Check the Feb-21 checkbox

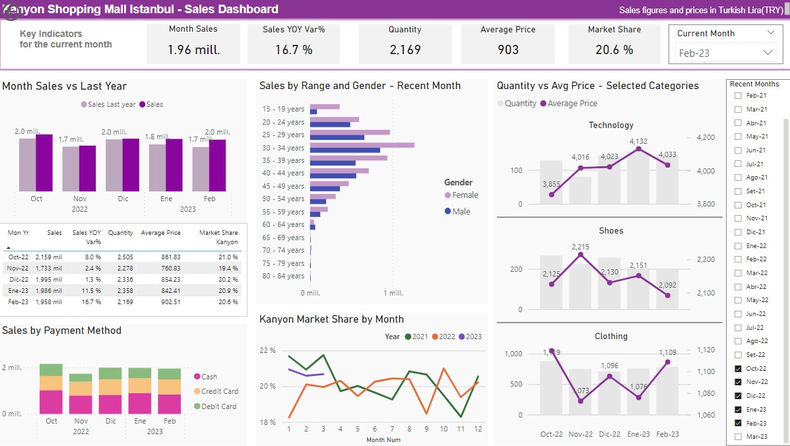coord(738,96)
